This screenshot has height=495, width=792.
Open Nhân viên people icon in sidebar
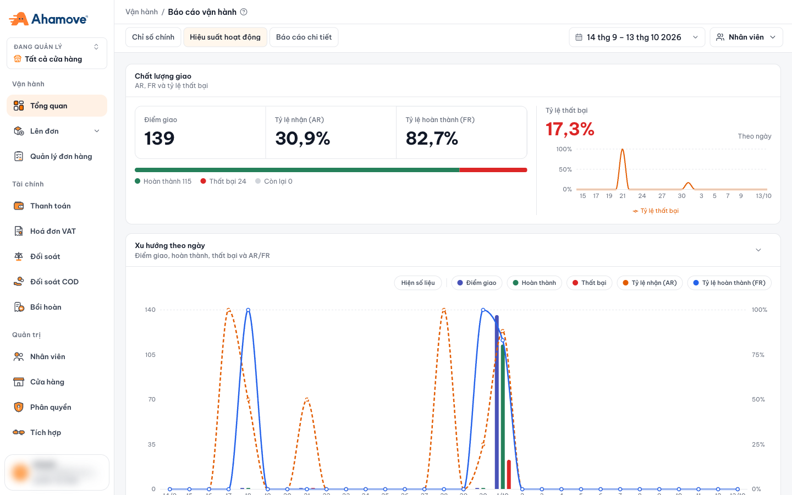point(19,356)
